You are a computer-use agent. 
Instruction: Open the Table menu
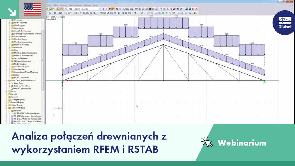[x=56, y=5]
